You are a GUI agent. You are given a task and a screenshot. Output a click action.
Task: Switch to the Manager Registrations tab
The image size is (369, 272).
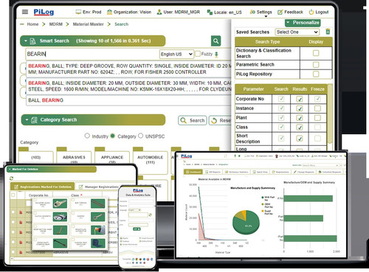click(x=98, y=187)
